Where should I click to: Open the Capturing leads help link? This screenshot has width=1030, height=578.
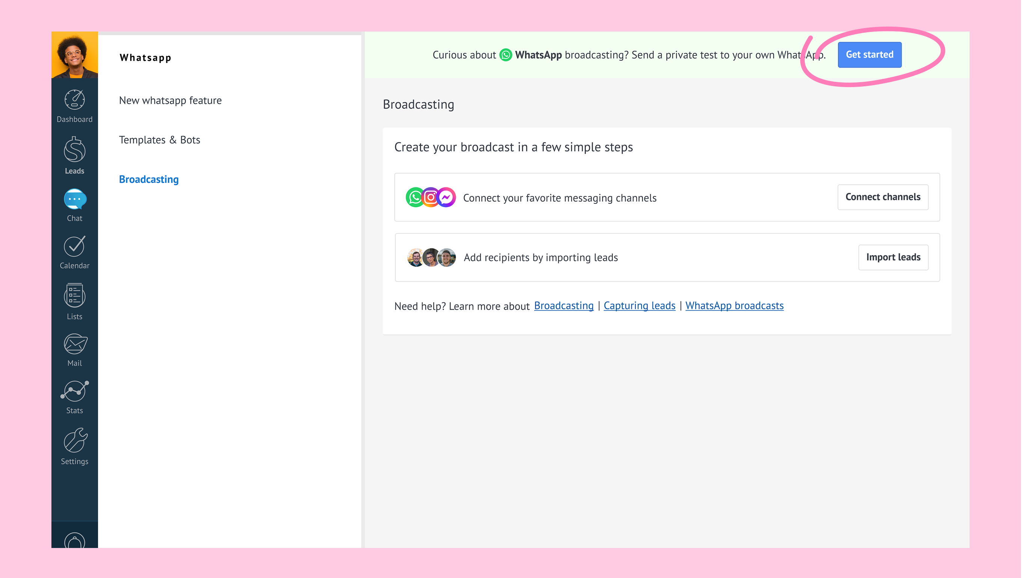[639, 306]
